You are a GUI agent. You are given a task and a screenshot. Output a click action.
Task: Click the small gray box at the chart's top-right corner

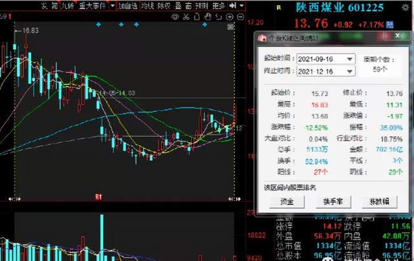(230, 26)
